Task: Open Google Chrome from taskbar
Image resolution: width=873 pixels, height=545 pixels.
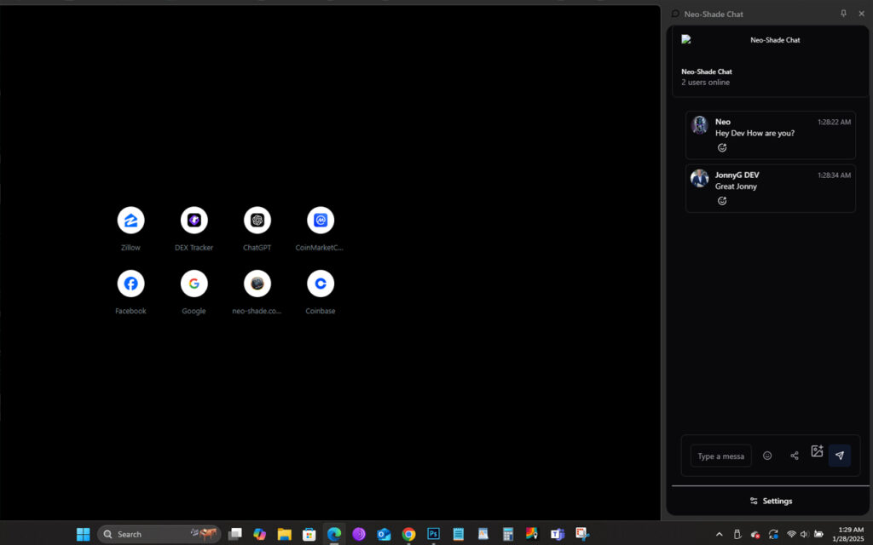Action: (408, 535)
